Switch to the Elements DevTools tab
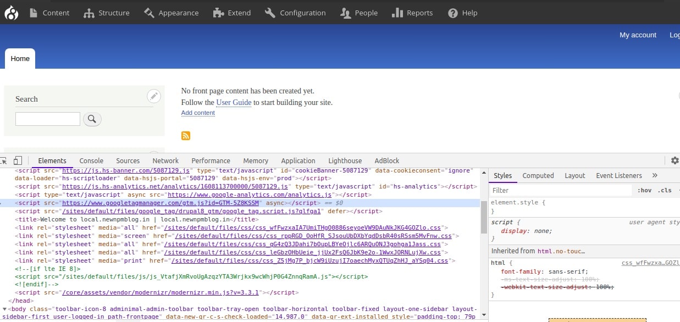 click(x=52, y=160)
